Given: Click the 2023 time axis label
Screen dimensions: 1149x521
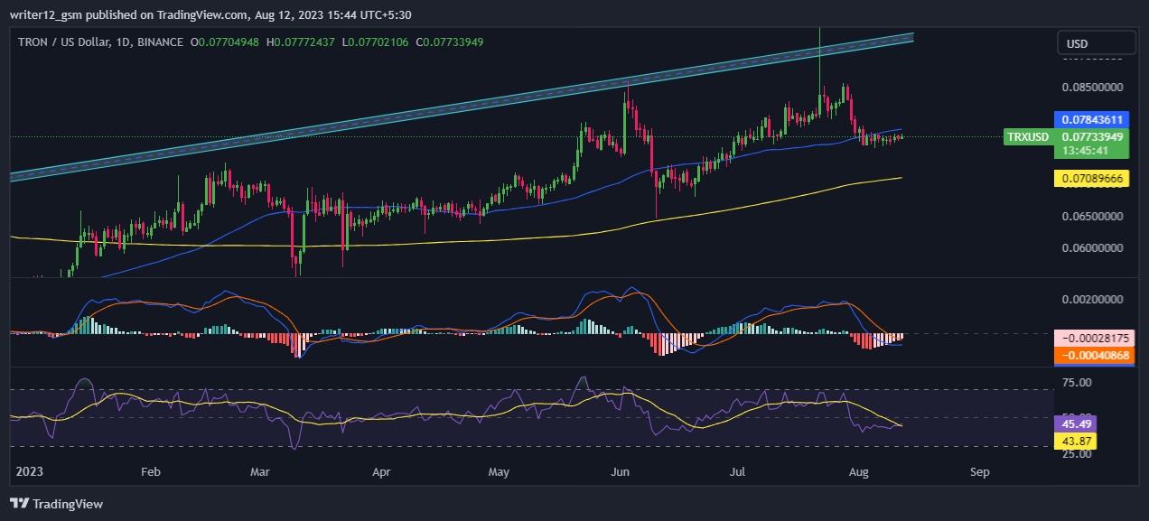Looking at the screenshot, I should click(30, 471).
